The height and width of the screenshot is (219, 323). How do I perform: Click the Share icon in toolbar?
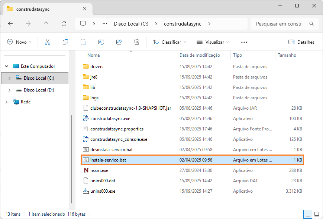click(x=119, y=42)
